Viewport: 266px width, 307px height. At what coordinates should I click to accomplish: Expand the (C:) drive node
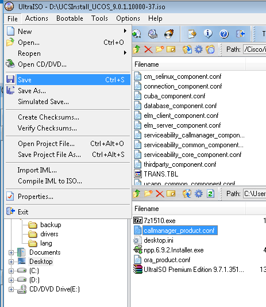pyautogui.click(x=11, y=271)
